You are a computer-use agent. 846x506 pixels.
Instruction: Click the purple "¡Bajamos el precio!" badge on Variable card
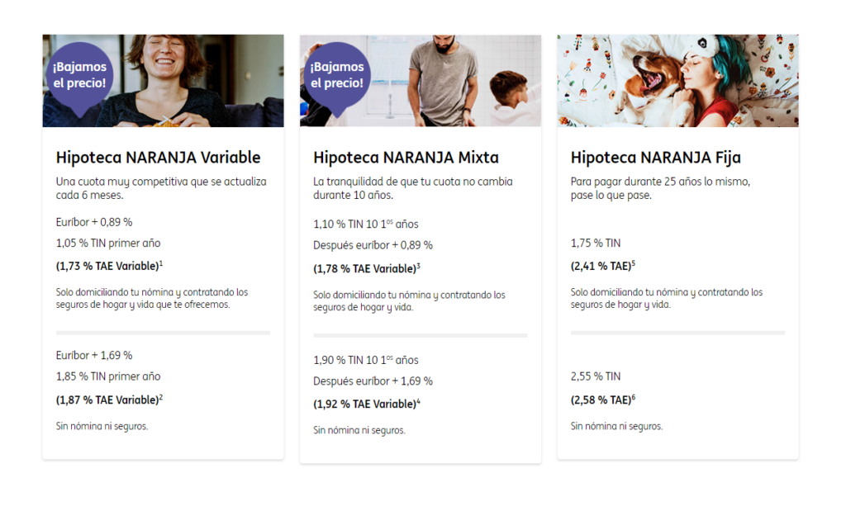click(x=79, y=75)
